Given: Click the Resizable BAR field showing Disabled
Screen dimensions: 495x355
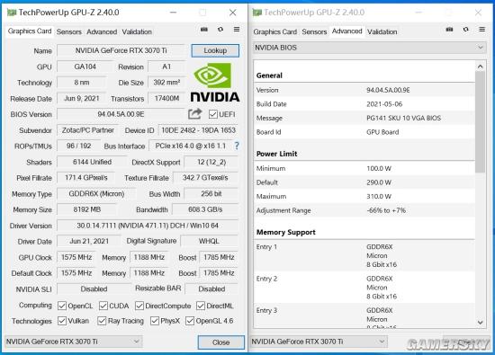Looking at the screenshot, I should pyautogui.click(x=211, y=289).
